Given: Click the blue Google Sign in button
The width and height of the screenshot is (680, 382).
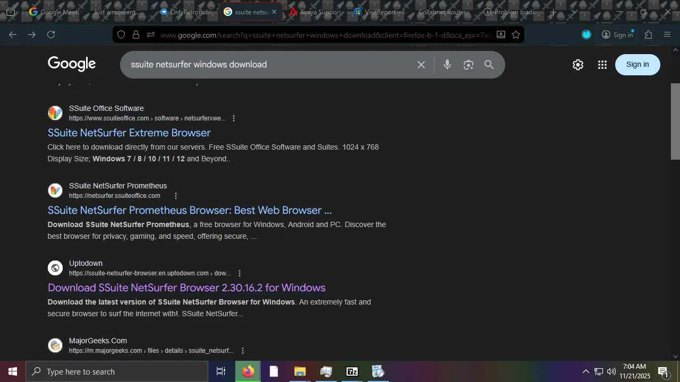Looking at the screenshot, I should point(637,65).
